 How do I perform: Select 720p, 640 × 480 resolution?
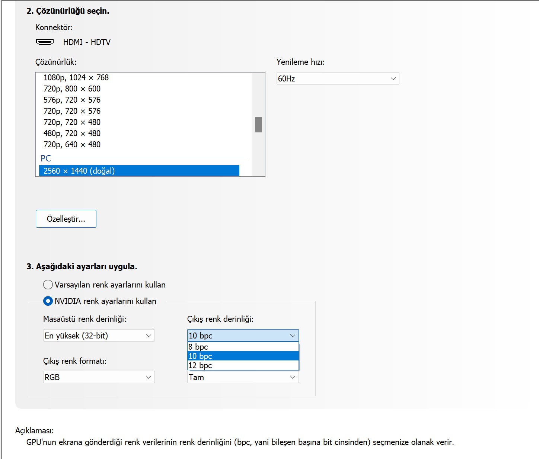(72, 144)
